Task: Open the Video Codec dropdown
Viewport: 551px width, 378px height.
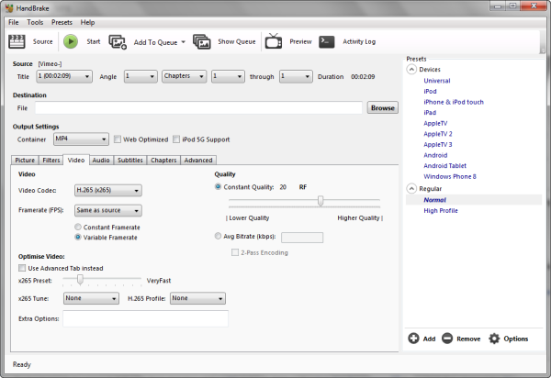Action: pos(107,191)
